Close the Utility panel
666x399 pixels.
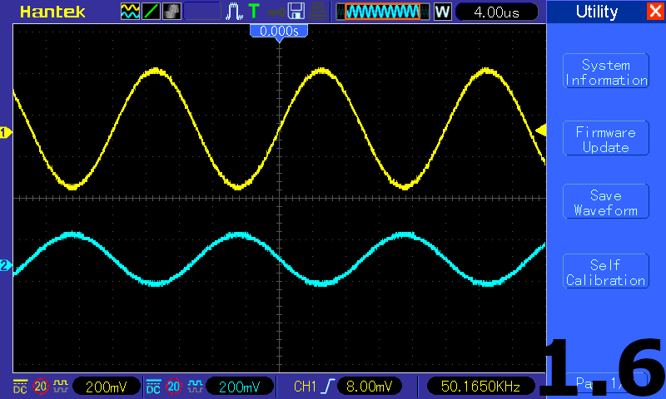pyautogui.click(x=655, y=11)
